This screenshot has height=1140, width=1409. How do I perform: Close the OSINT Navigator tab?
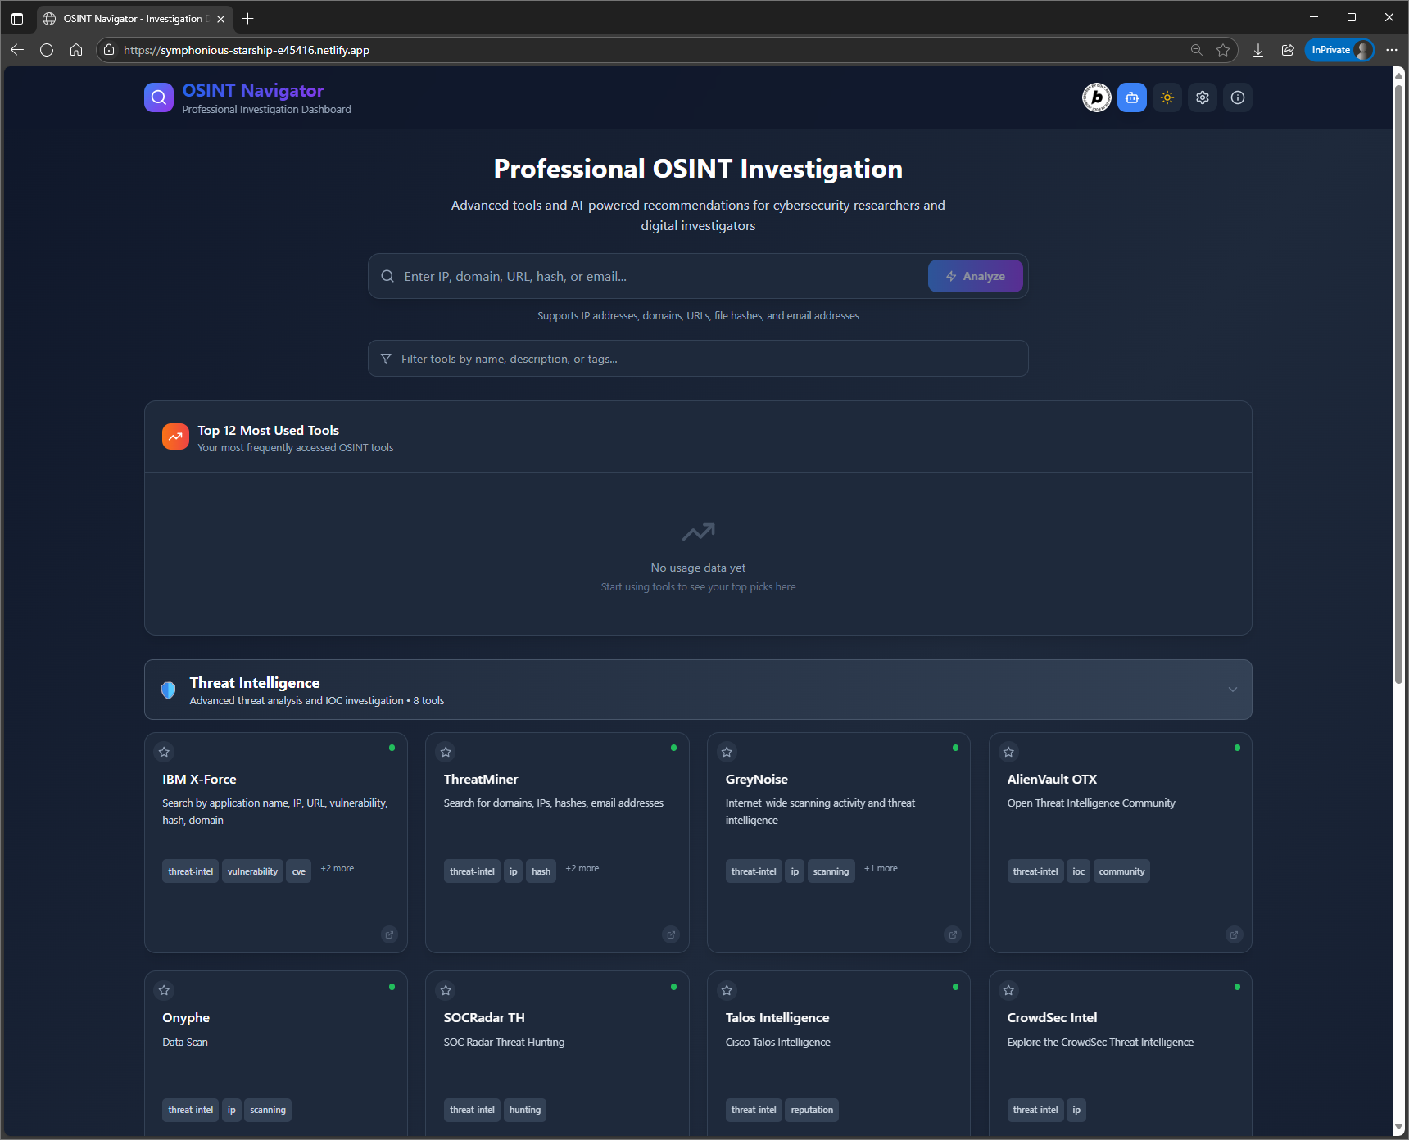pyautogui.click(x=220, y=19)
